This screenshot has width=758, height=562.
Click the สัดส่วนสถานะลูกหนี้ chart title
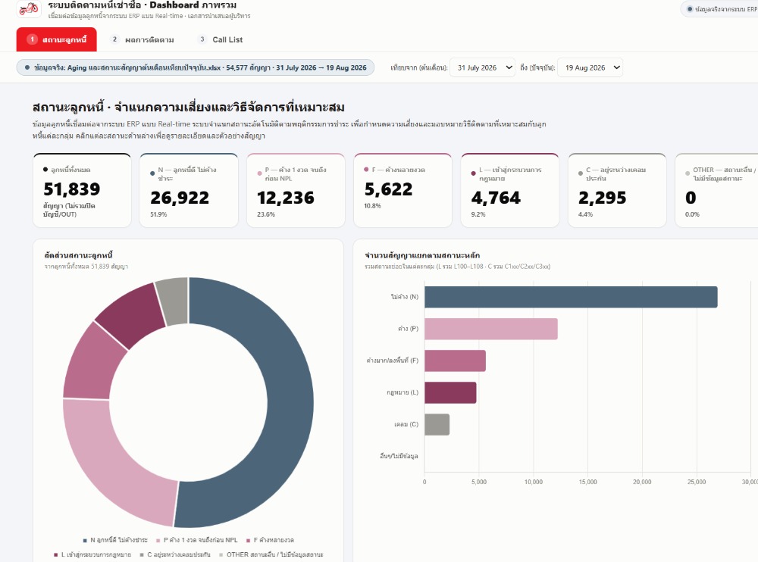tap(78, 255)
